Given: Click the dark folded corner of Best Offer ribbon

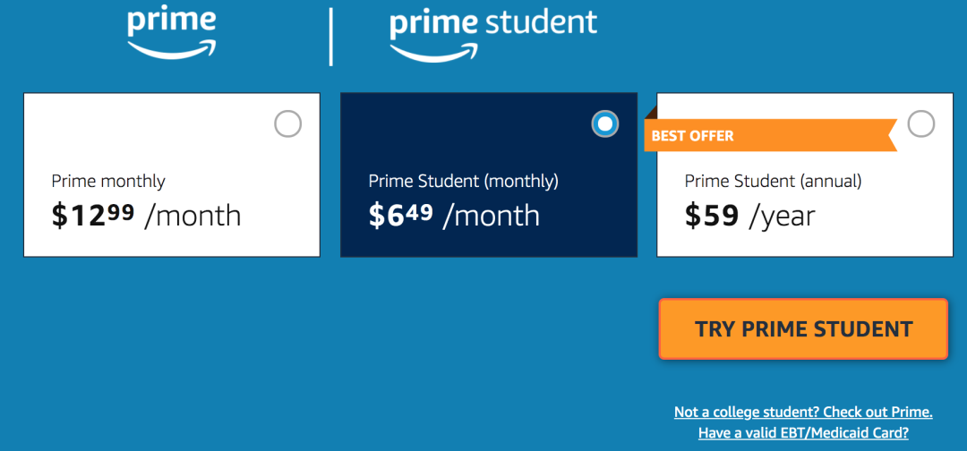Looking at the screenshot, I should tap(651, 114).
